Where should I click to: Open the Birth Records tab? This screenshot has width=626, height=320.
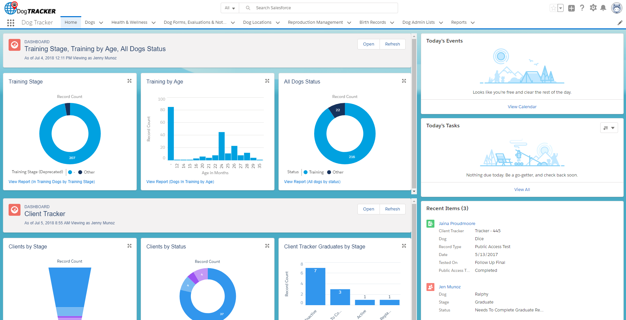pos(372,22)
